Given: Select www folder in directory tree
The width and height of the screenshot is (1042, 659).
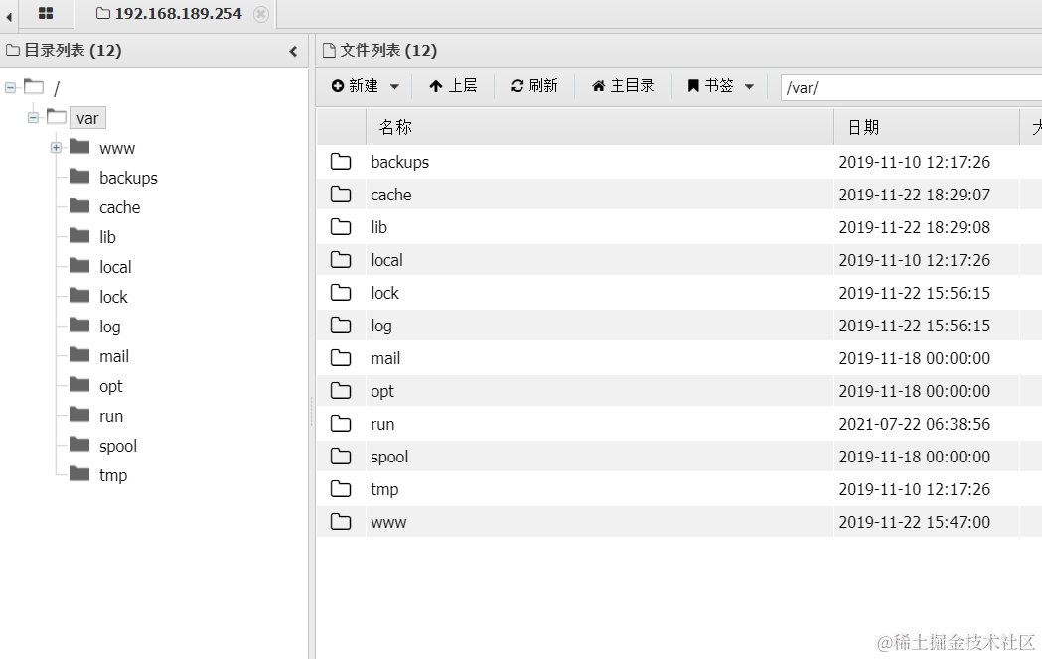Looking at the screenshot, I should pos(117,148).
